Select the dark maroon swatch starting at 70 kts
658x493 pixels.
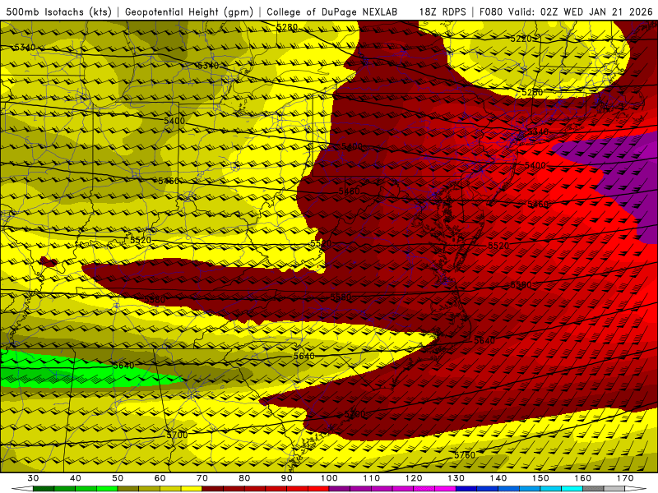(x=213, y=489)
